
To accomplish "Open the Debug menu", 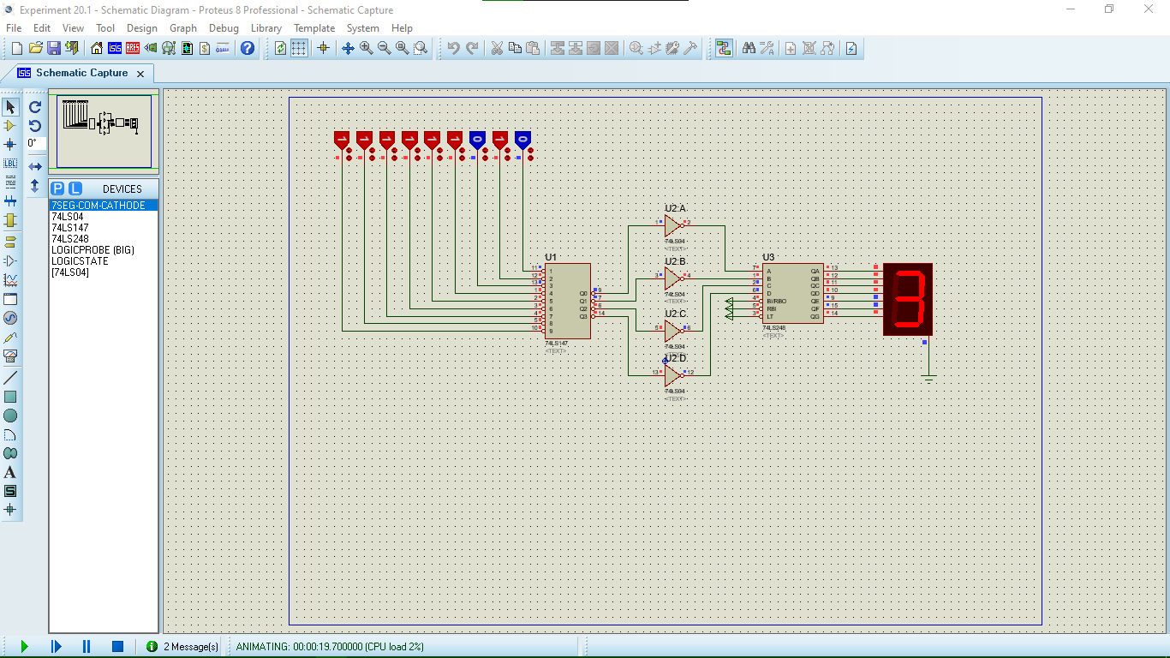I will pyautogui.click(x=224, y=27).
